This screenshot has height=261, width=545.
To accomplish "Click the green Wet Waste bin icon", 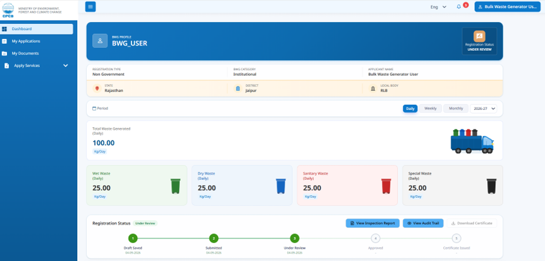I will [x=175, y=186].
